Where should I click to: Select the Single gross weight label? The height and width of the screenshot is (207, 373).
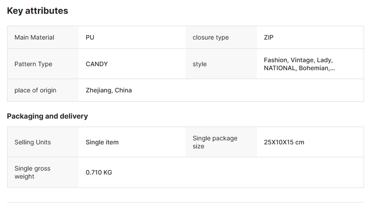[x=32, y=172]
